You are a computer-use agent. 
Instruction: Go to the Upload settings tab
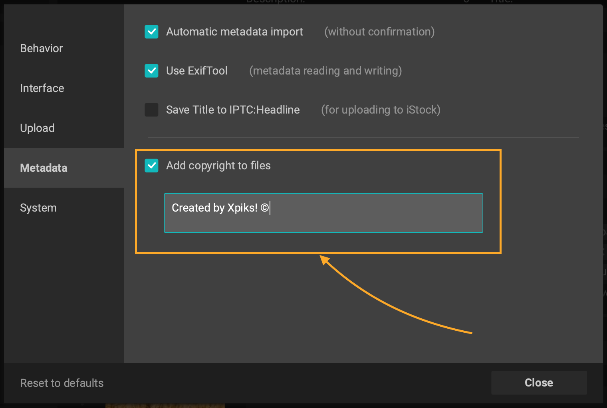(x=37, y=128)
